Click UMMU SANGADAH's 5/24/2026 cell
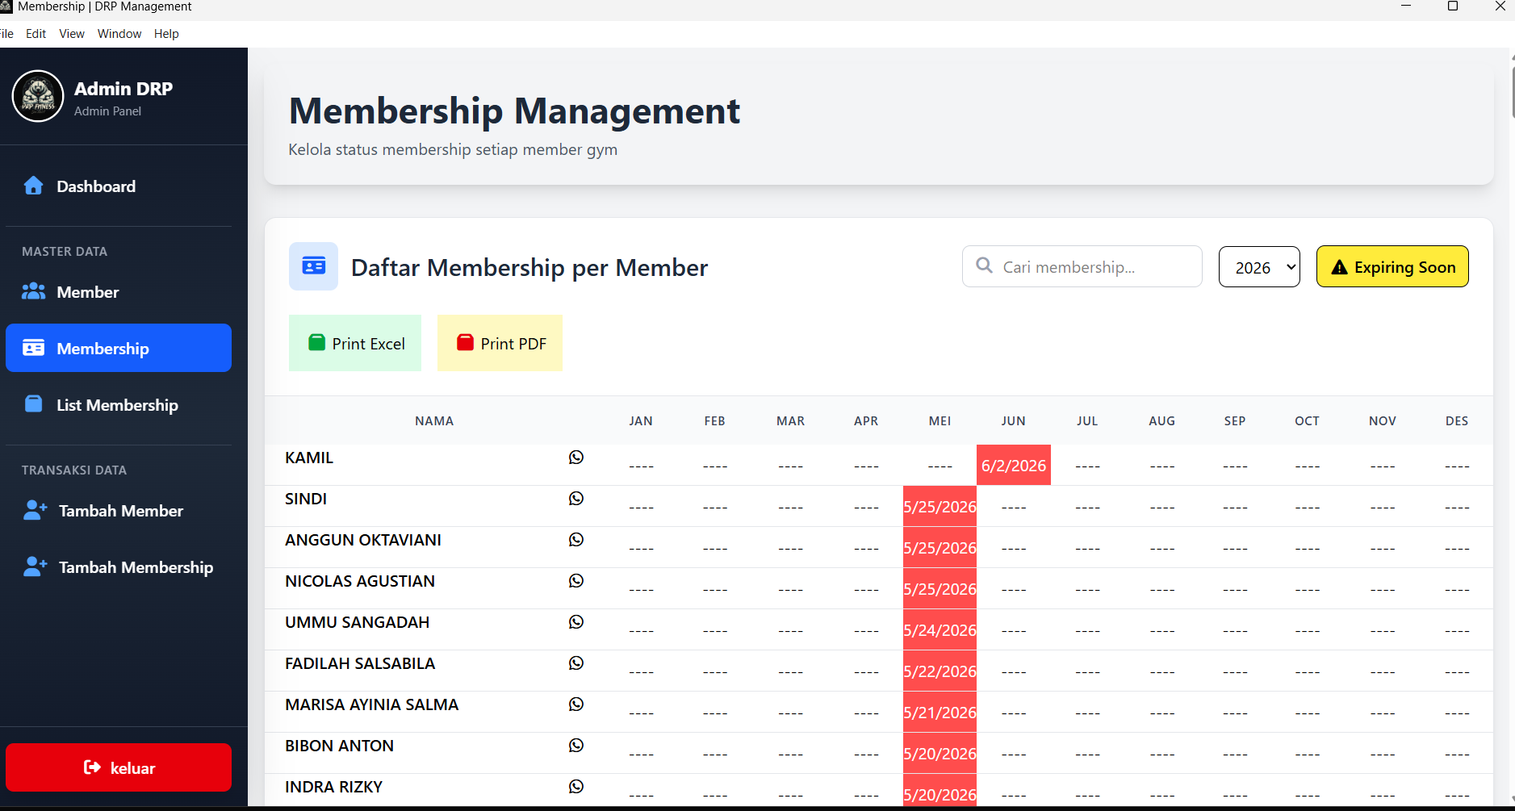1515x811 pixels. 940,629
